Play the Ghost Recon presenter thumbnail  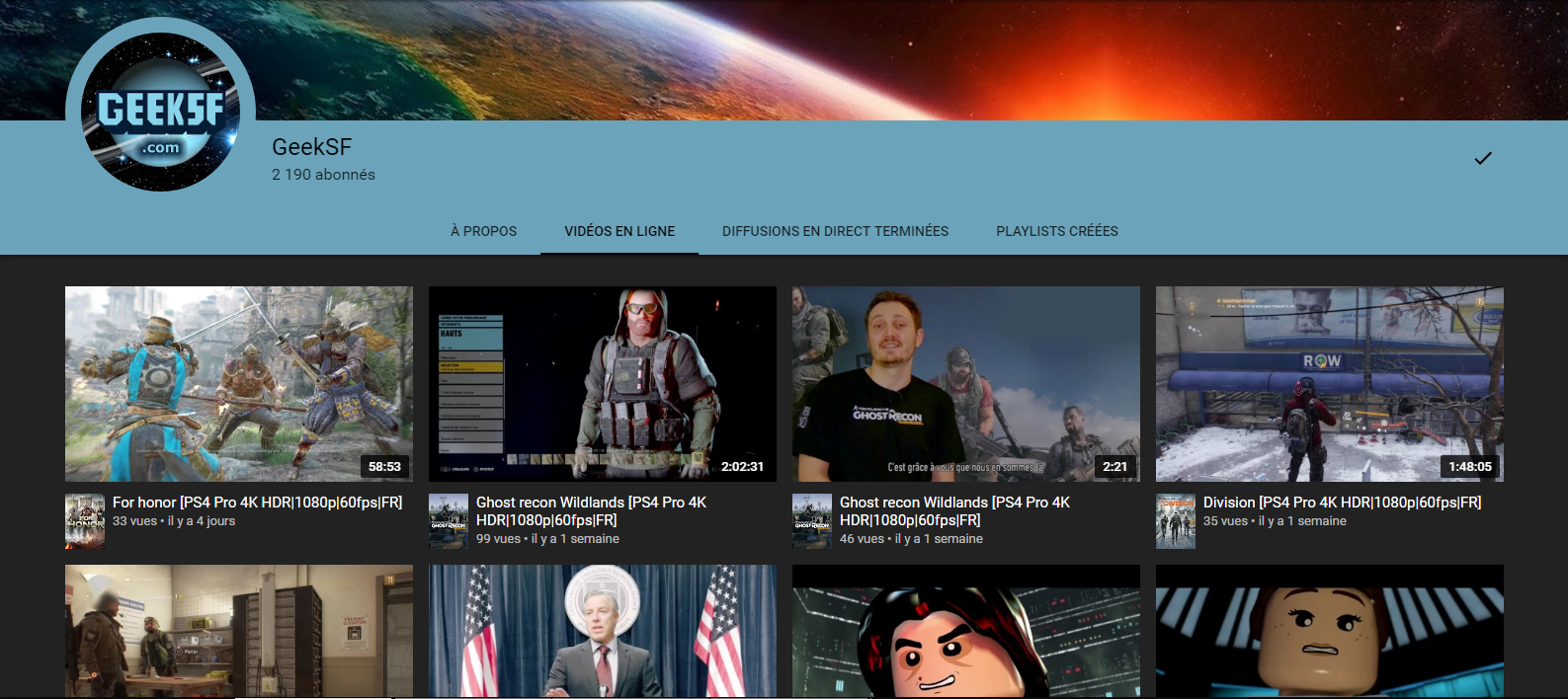(x=966, y=384)
